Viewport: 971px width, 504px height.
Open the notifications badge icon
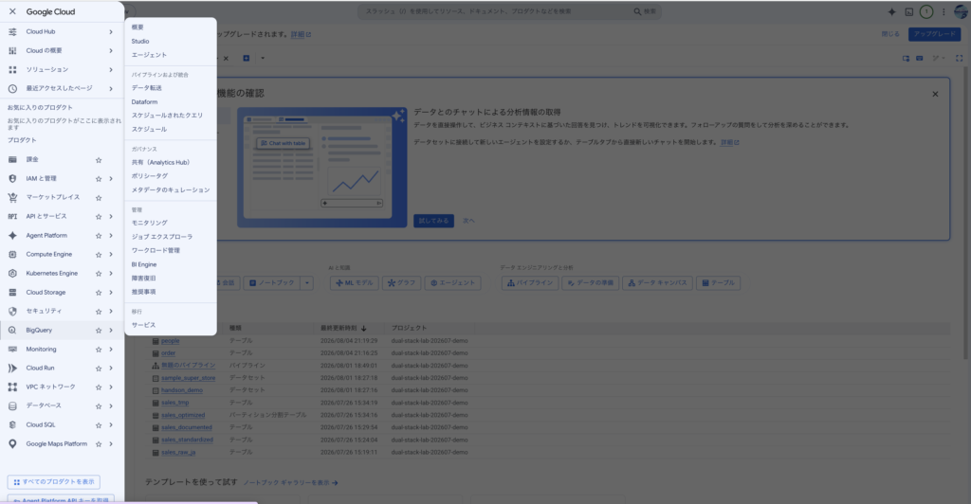[926, 11]
